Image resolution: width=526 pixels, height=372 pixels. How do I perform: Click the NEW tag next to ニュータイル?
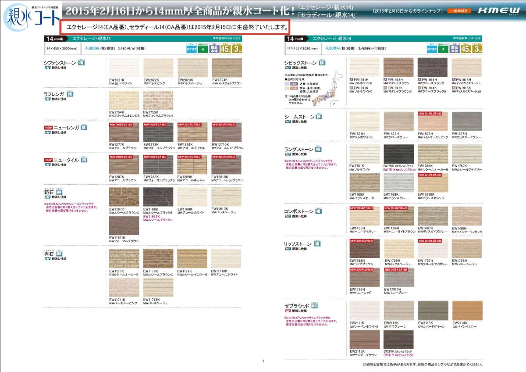pos(48,160)
